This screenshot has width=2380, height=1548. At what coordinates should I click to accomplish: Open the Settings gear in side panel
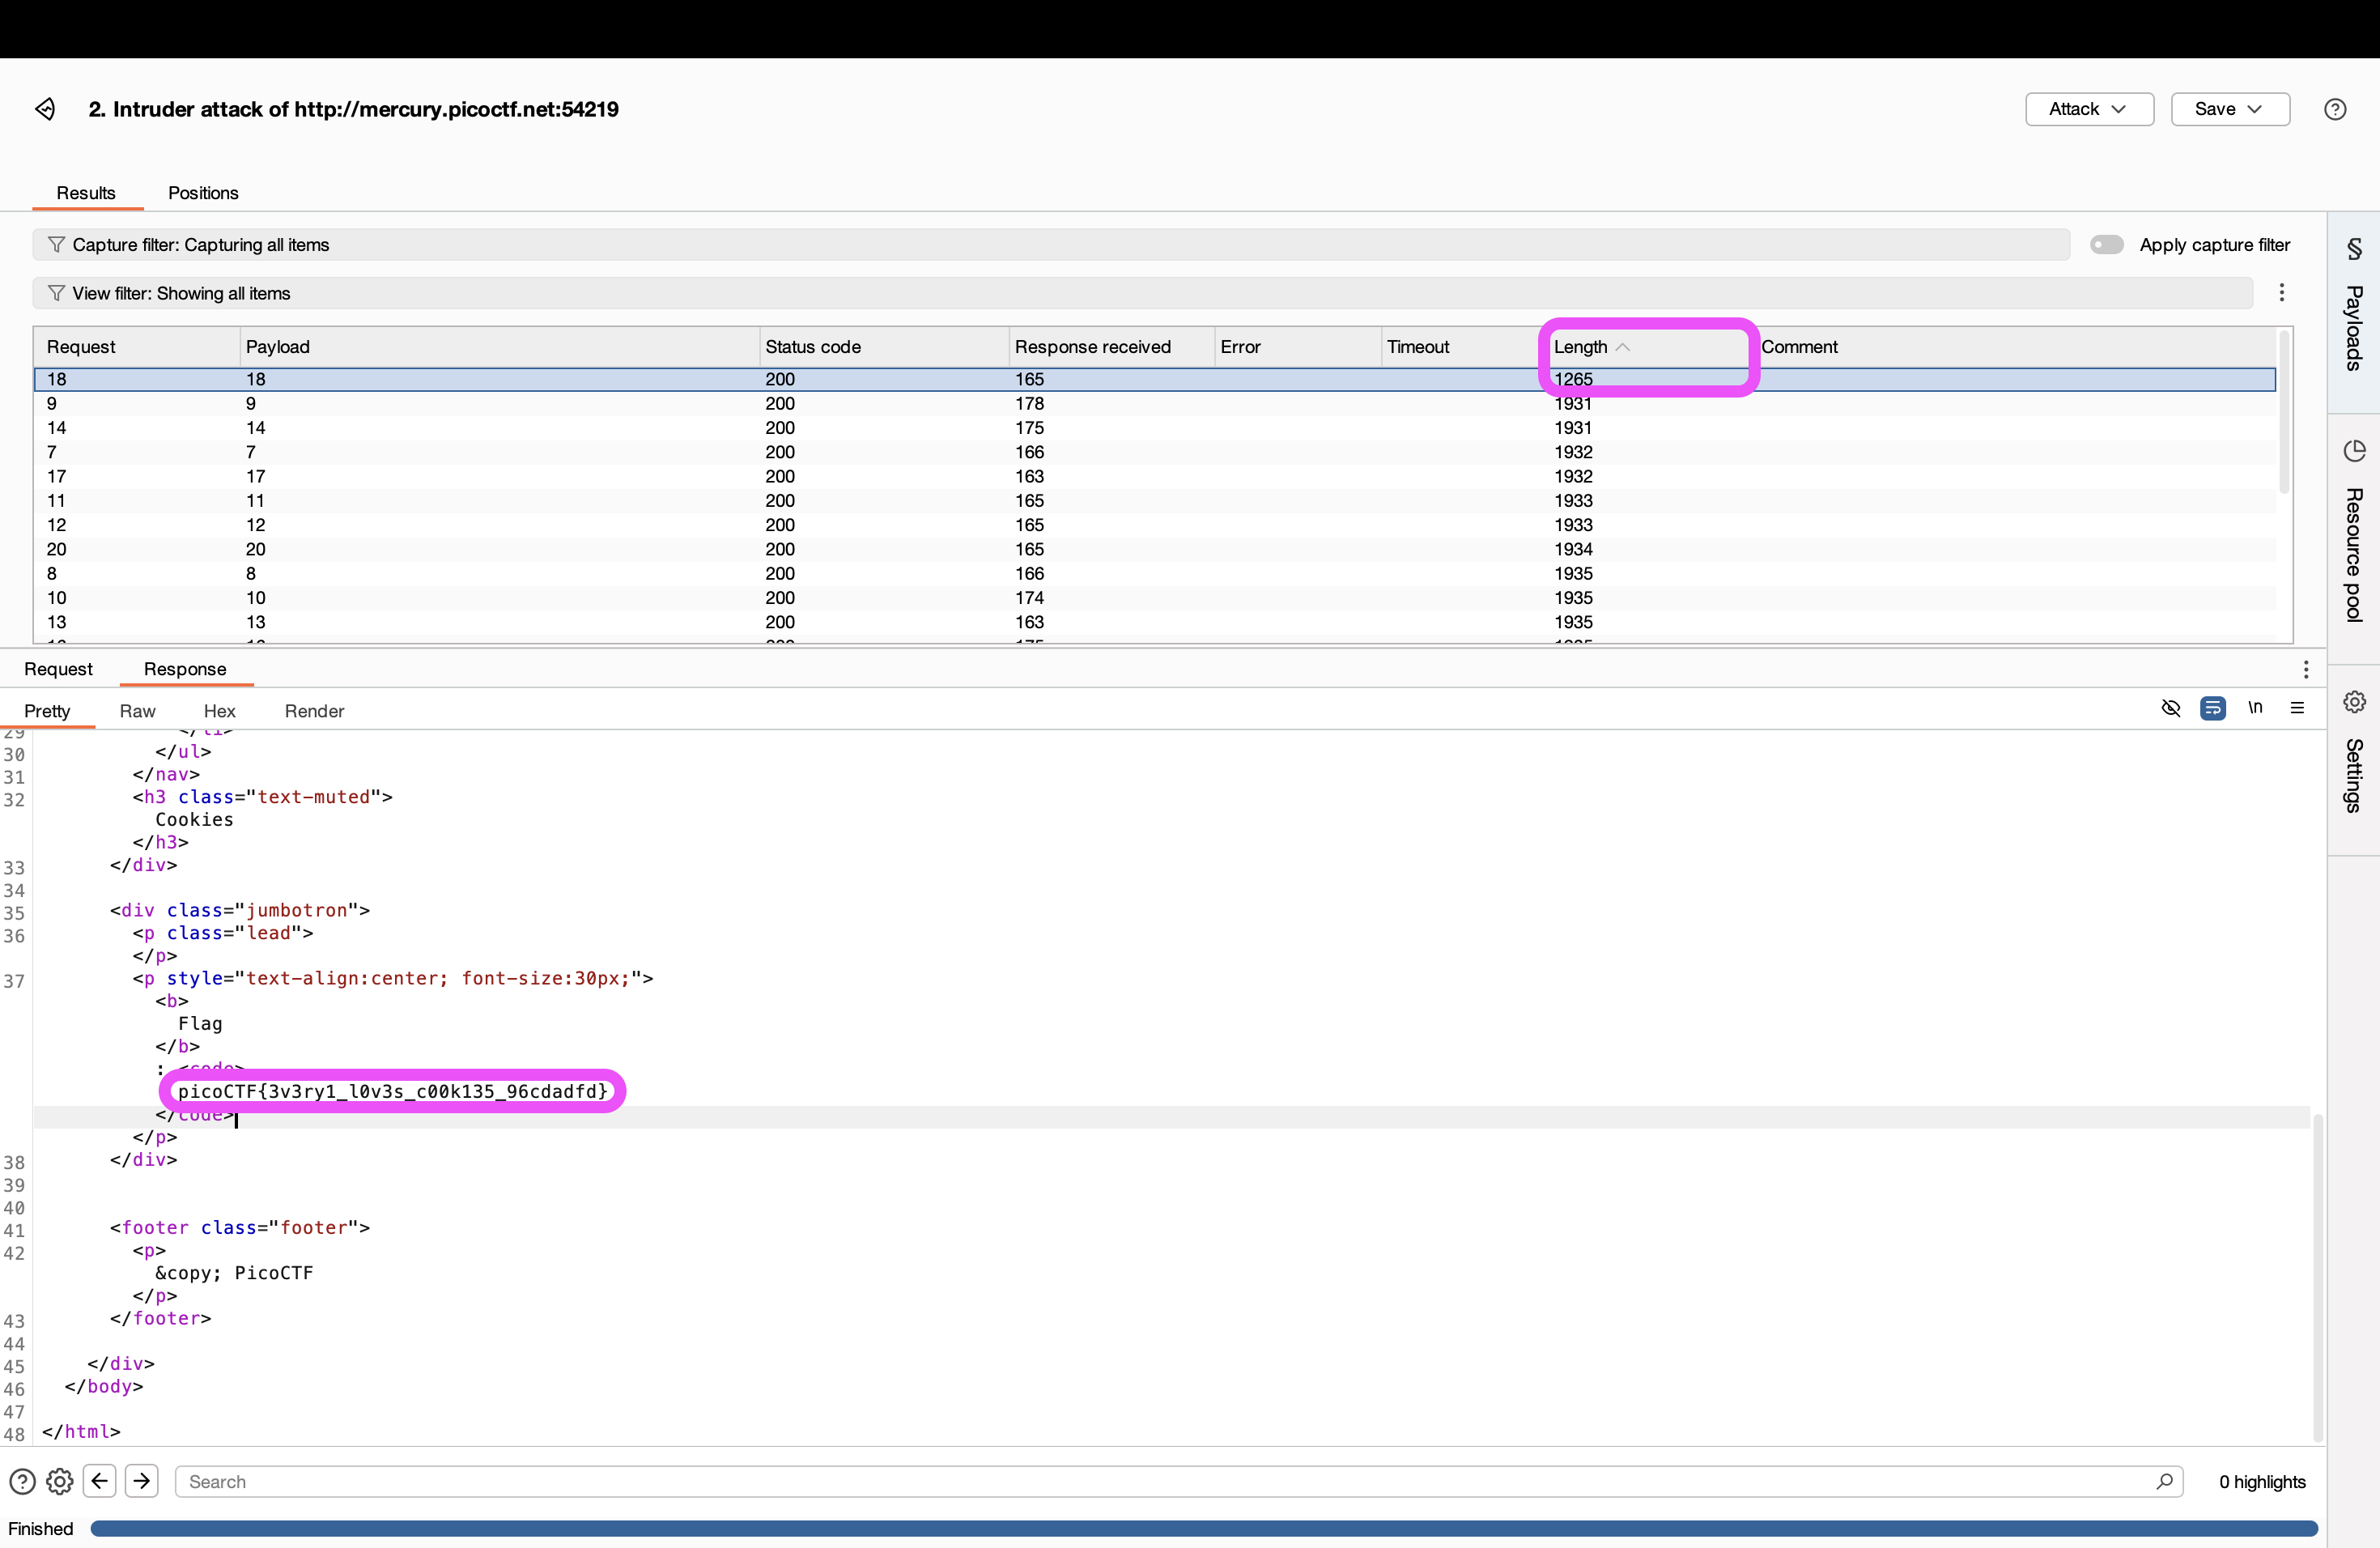[2354, 702]
